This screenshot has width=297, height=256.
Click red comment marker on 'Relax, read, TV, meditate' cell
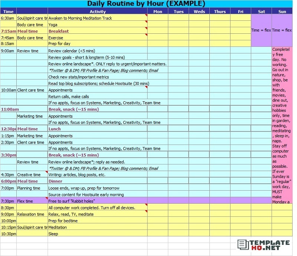pyautogui.click(x=146, y=212)
